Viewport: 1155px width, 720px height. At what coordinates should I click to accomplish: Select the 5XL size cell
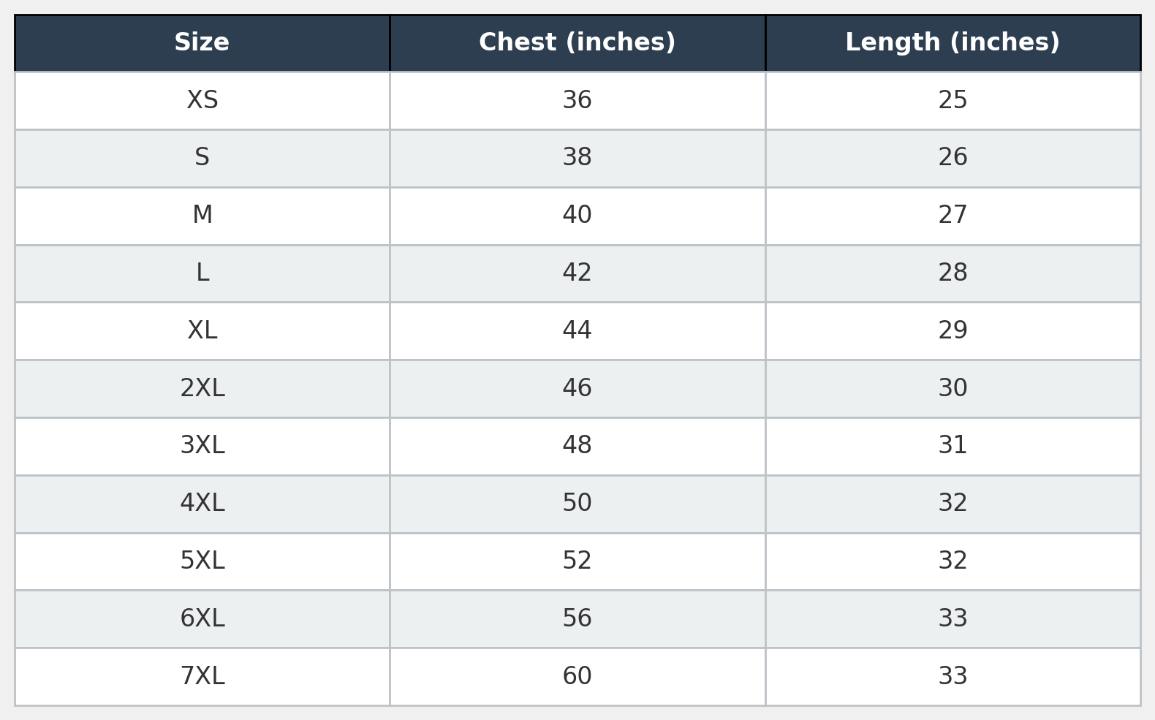202,561
